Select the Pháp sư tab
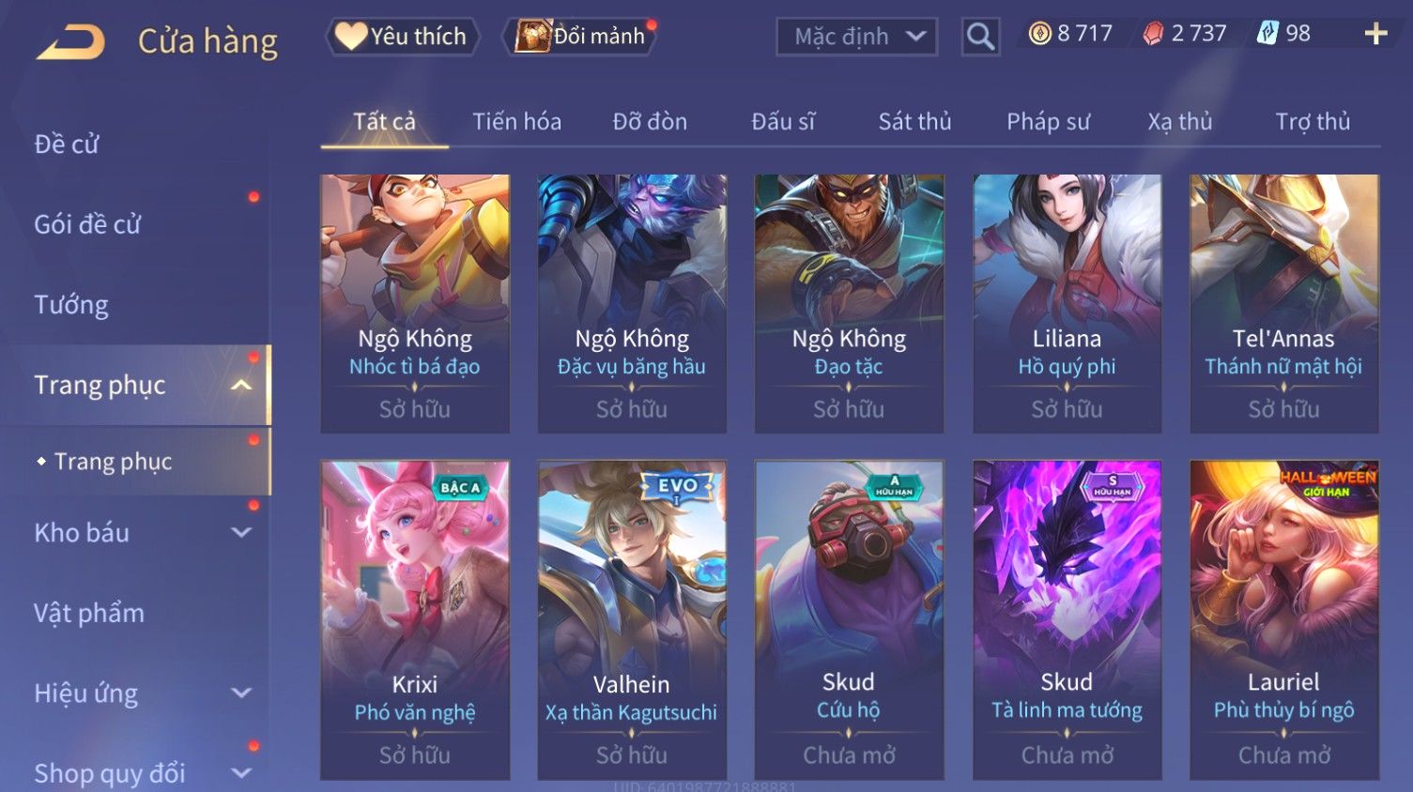 pyautogui.click(x=1048, y=122)
